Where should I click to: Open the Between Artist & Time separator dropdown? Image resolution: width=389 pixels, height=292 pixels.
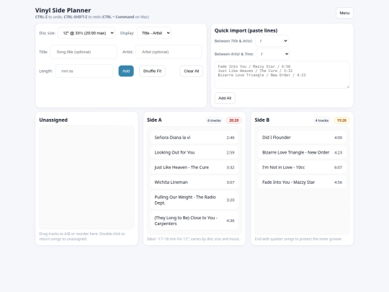(x=272, y=54)
